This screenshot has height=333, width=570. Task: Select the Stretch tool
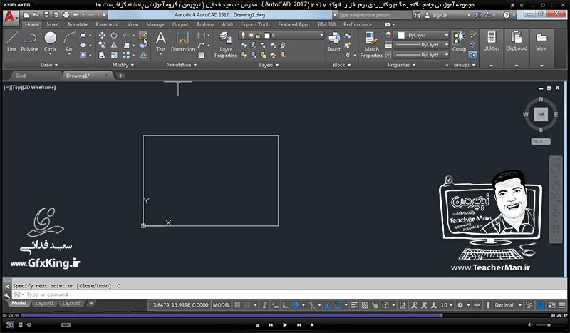[102, 56]
